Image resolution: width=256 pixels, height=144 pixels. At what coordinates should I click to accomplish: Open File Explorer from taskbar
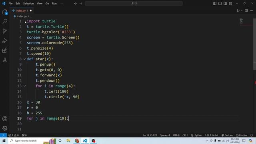[68, 141]
